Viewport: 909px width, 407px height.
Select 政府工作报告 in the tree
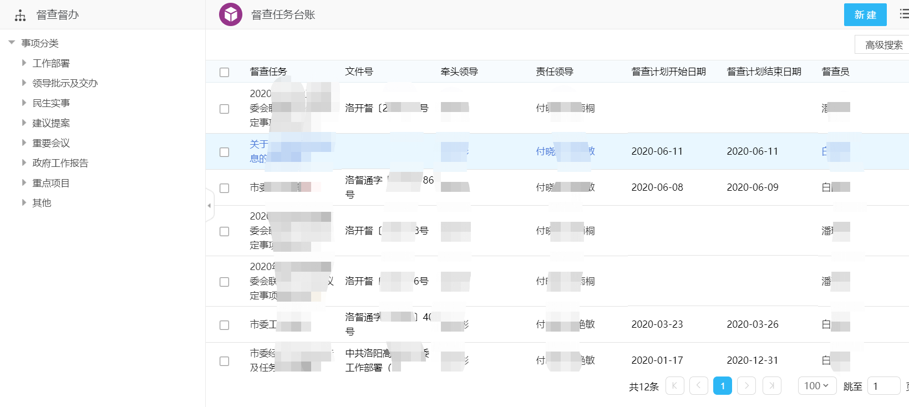pos(60,163)
